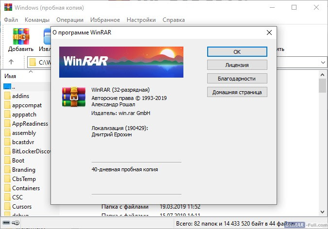The height and width of the screenshot is (229, 328).
Task: Click the "WinRAR (32-разрядная)" version text
Action: (x=120, y=90)
